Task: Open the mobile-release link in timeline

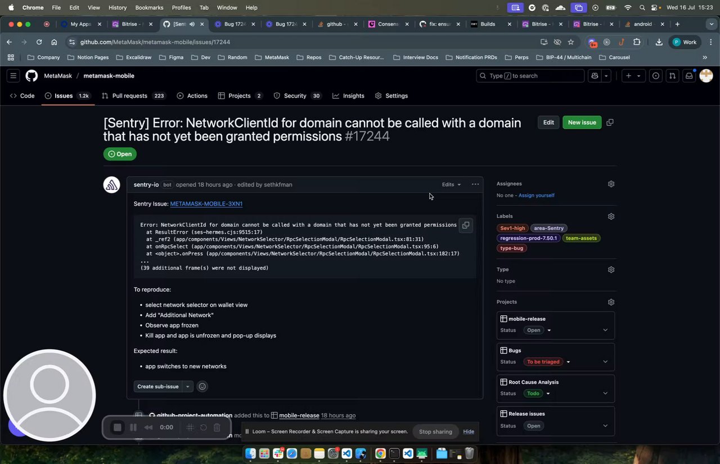Action: [299, 416]
